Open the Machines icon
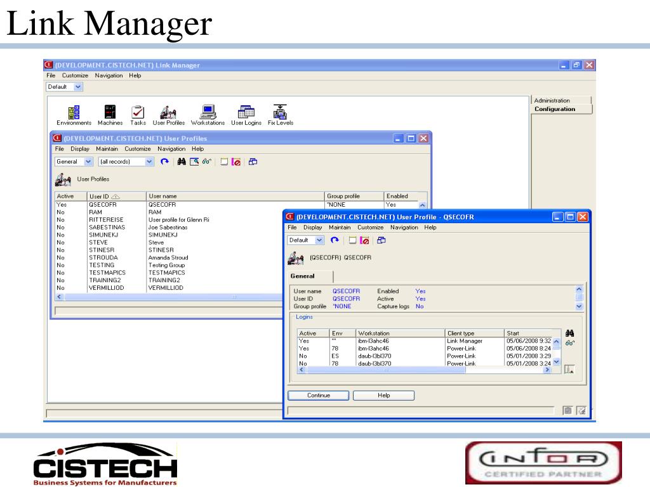 point(110,115)
